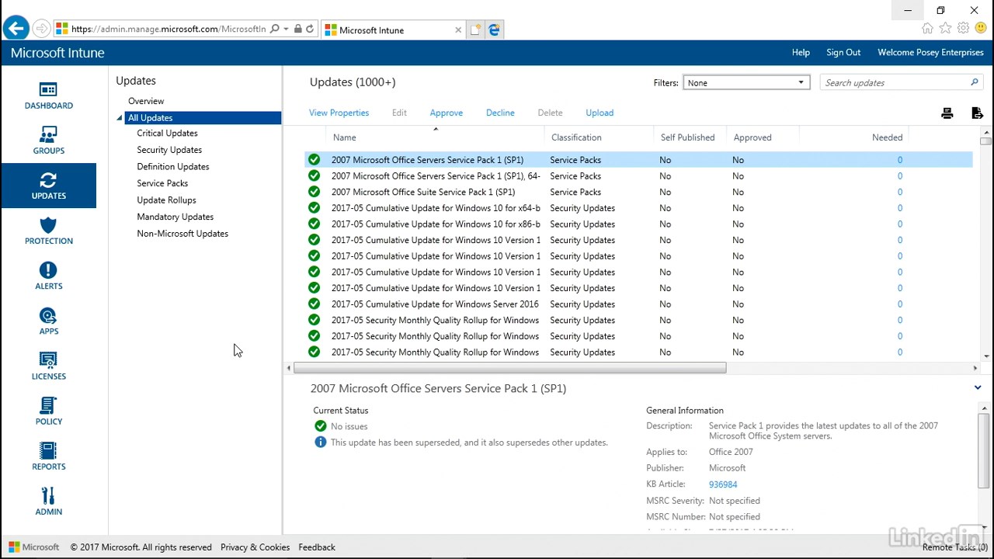
Task: Print the updates list
Action: (947, 113)
